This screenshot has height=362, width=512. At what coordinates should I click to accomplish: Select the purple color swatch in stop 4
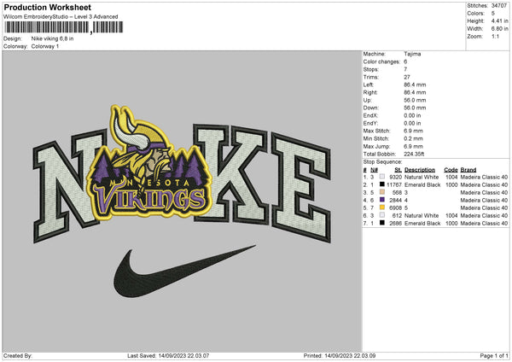click(x=382, y=200)
